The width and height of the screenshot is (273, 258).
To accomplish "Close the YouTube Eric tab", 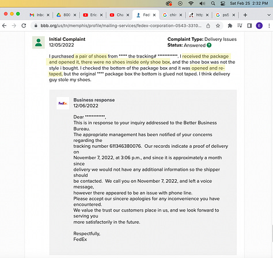I will pyautogui.click(x=101, y=15).
